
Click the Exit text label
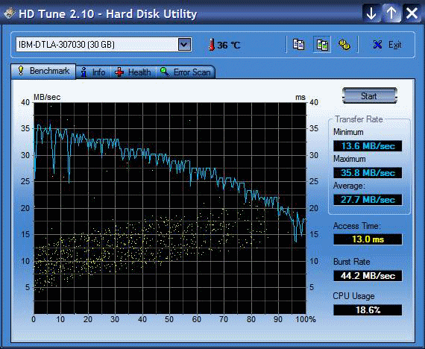click(394, 45)
